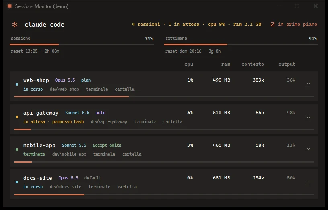Screen dimensions: 328x210
Task: Select the web-shop session name
Action: coord(36,80)
